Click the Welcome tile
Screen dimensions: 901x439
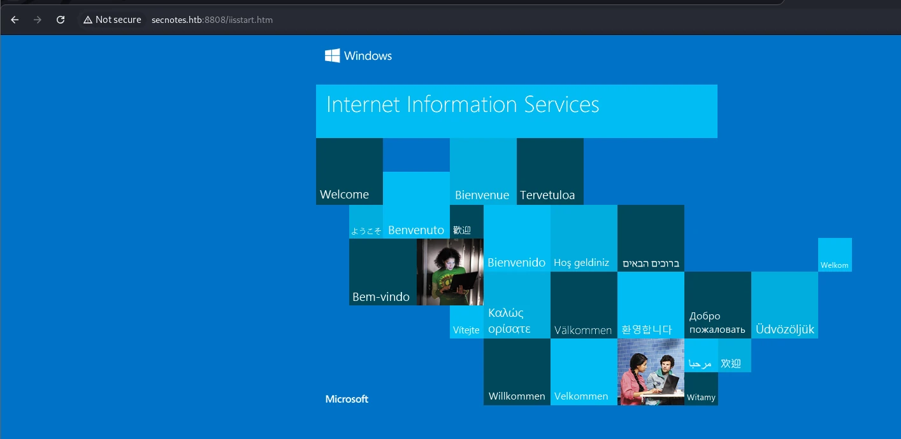(x=349, y=171)
